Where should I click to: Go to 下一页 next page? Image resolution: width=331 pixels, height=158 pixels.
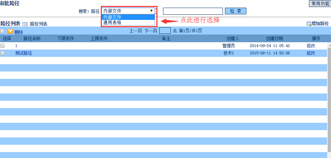(151, 31)
